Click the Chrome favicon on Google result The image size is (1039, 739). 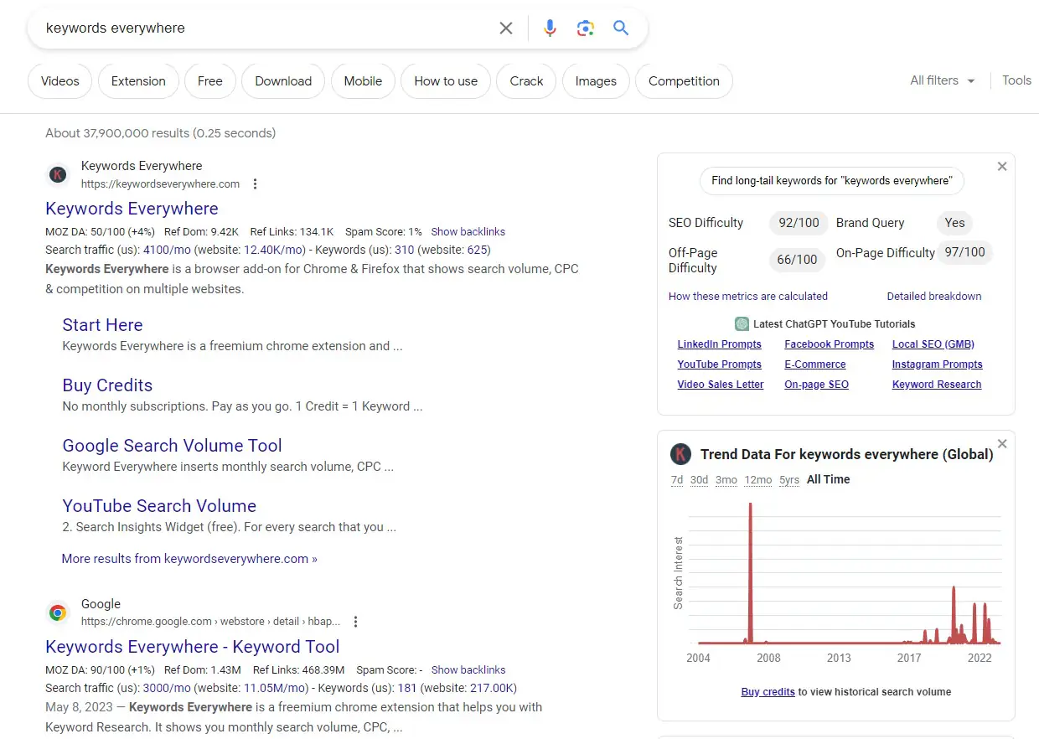tap(58, 613)
